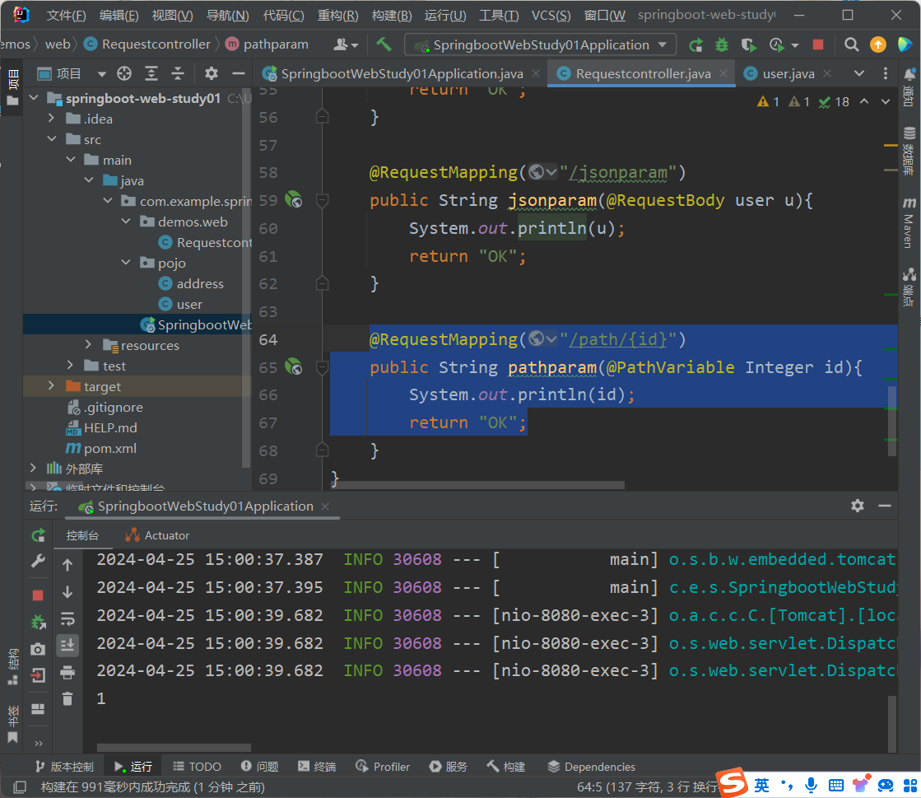Click the Rerun icon in Run panel
The width and height of the screenshot is (921, 798).
tap(38, 535)
